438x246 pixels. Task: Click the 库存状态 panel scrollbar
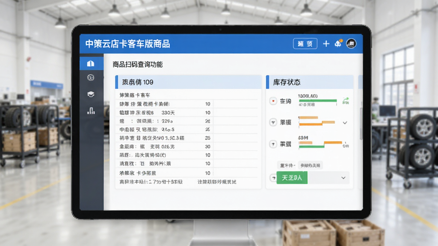(361, 124)
